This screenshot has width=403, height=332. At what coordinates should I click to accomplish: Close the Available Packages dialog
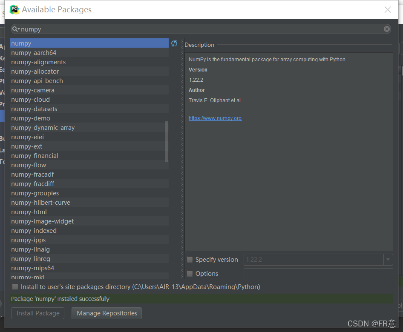click(388, 10)
